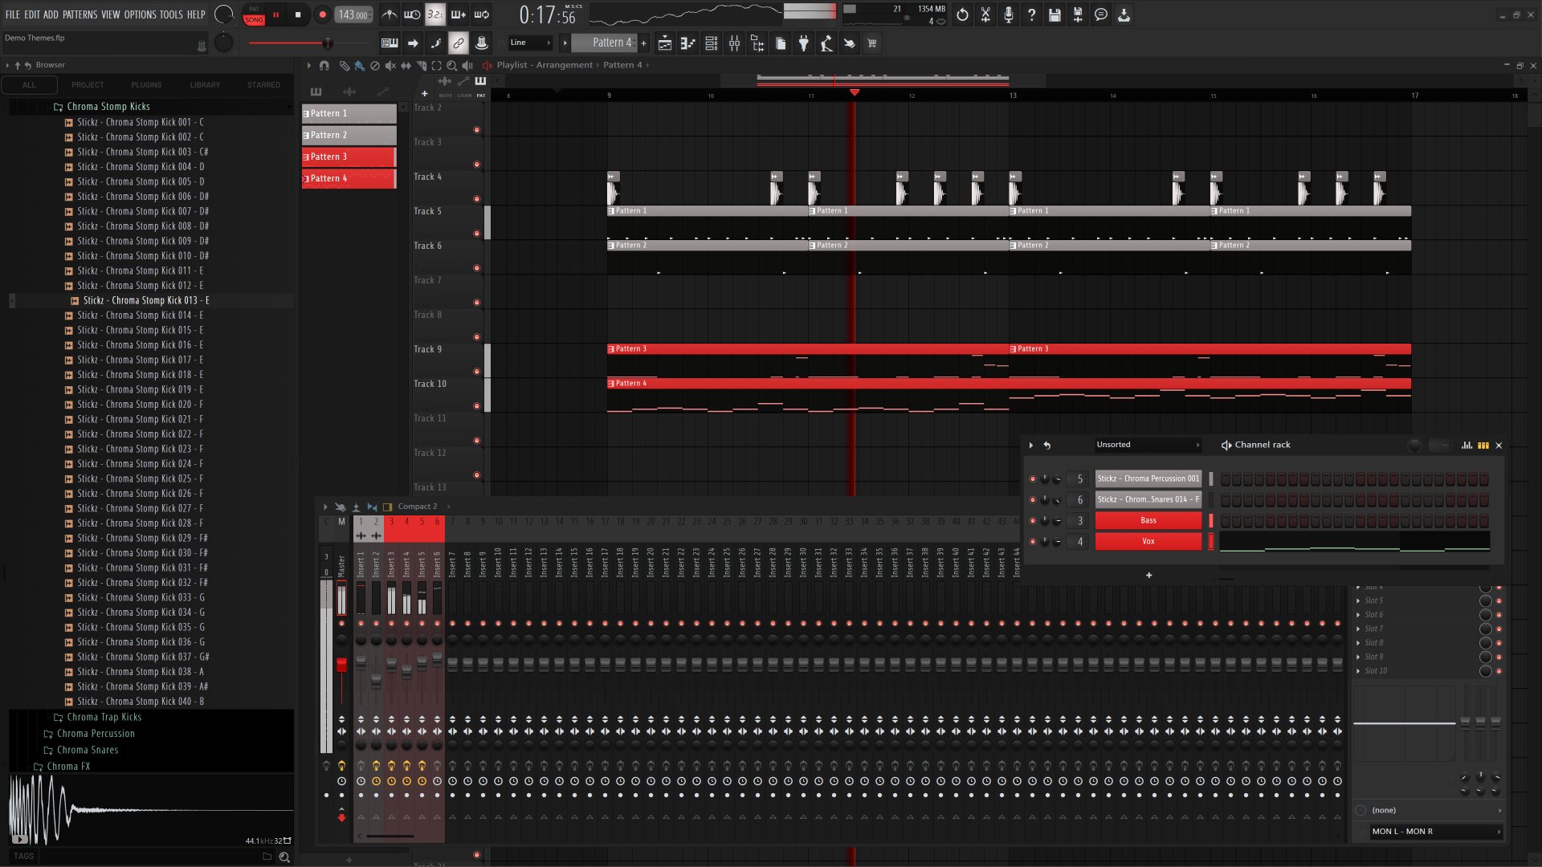Open the Unsorted channel filter dropdown
The height and width of the screenshot is (867, 1542).
(1148, 445)
